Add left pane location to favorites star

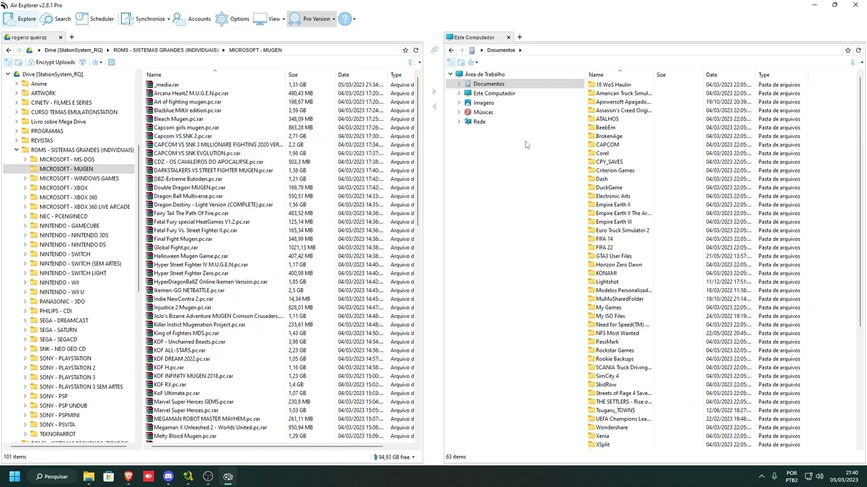click(x=406, y=50)
